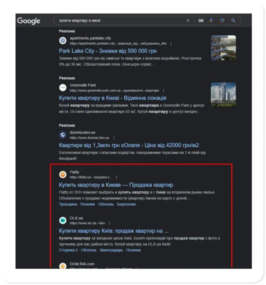The height and width of the screenshot is (285, 266).
Task: Click the dzerela.kiev.ua globe favicon
Action: point(63,135)
